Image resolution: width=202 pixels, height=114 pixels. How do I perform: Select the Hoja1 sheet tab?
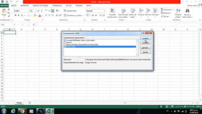(x=19, y=103)
